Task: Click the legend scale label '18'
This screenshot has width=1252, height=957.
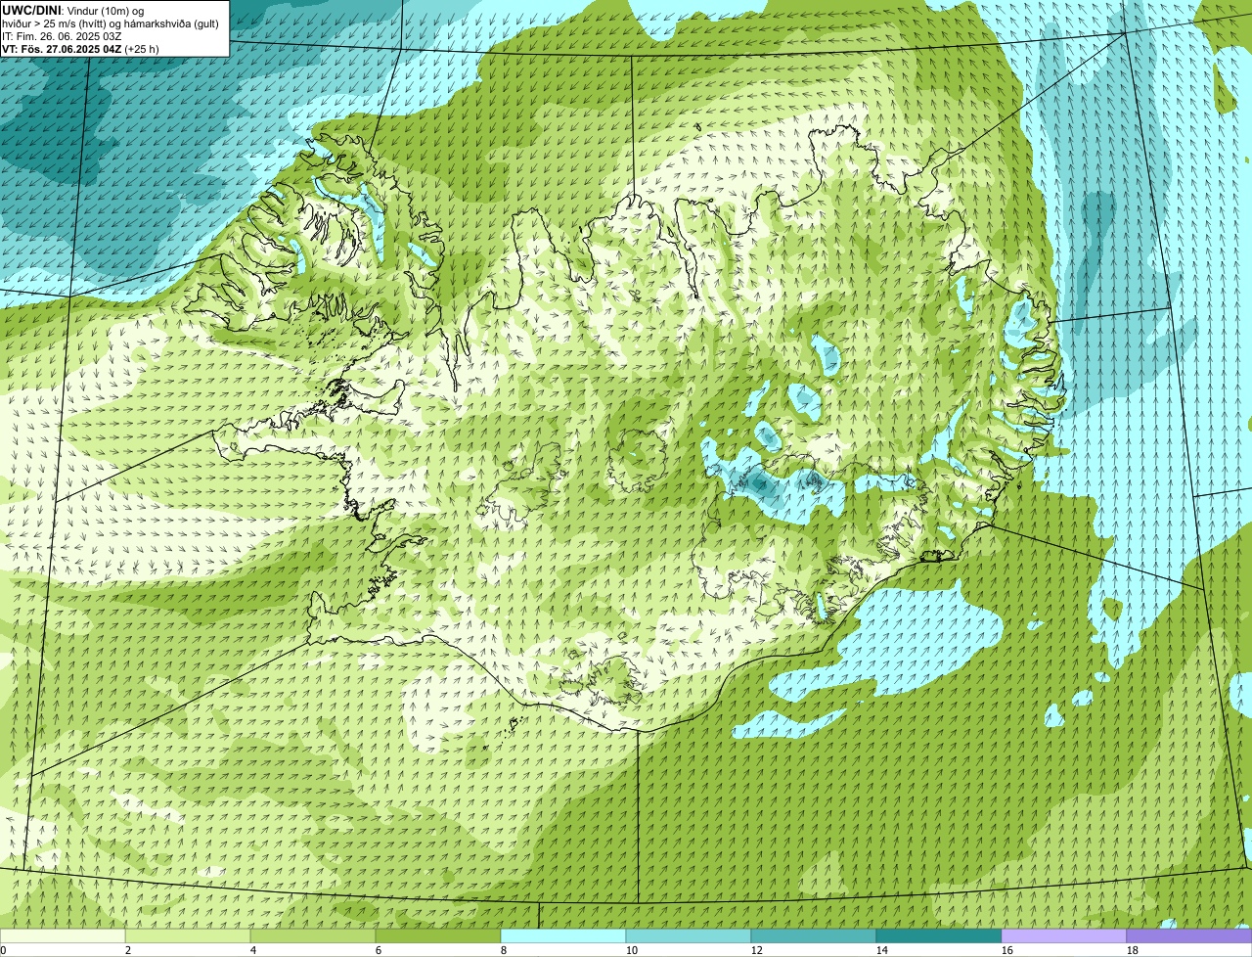Action: tap(1133, 950)
